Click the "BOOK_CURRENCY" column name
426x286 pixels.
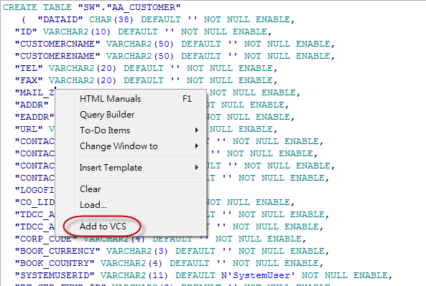(x=57, y=251)
